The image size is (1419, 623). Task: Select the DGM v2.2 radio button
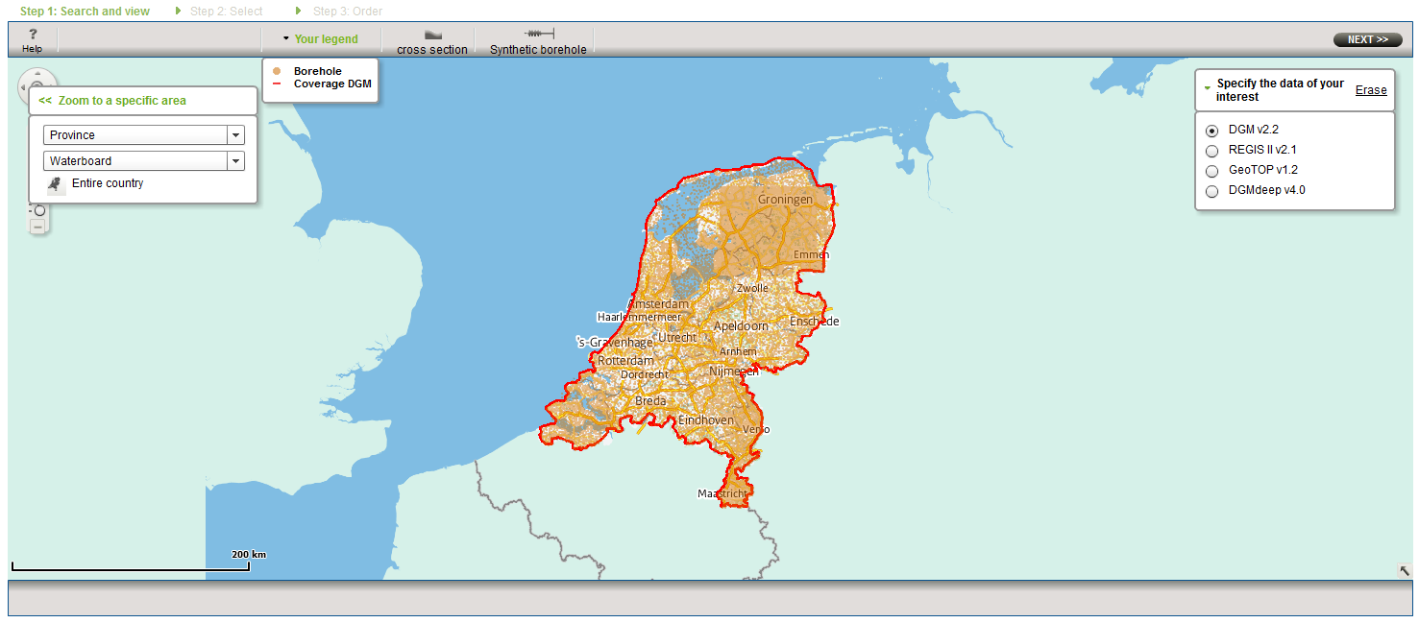pos(1211,131)
